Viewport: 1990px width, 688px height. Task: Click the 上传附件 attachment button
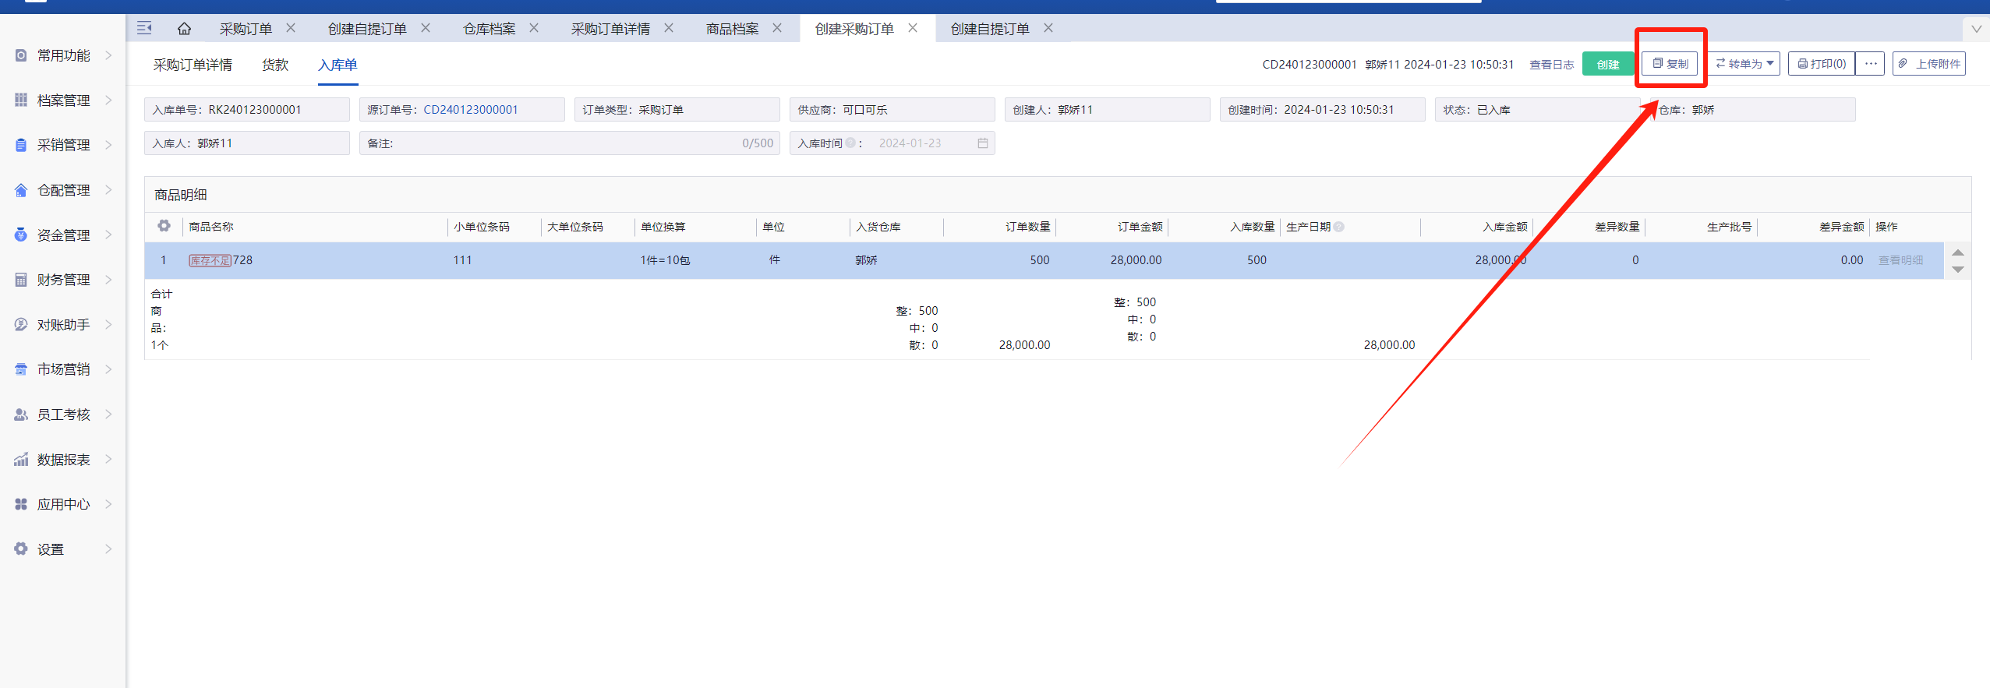pyautogui.click(x=1929, y=64)
